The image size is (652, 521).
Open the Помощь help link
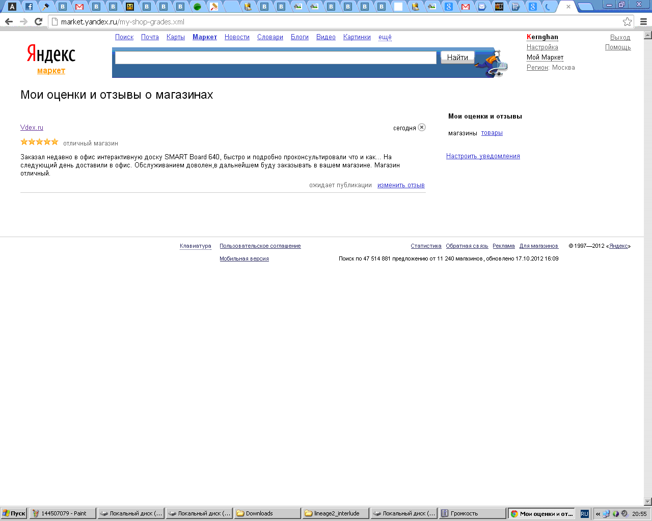pyautogui.click(x=618, y=47)
